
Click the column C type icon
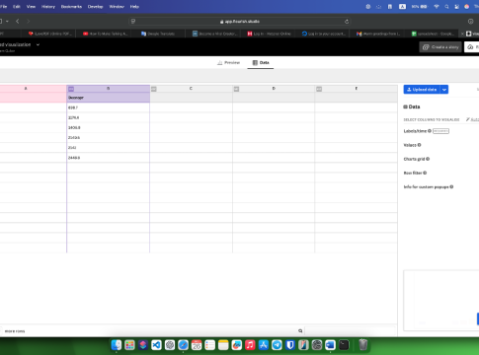153,89
